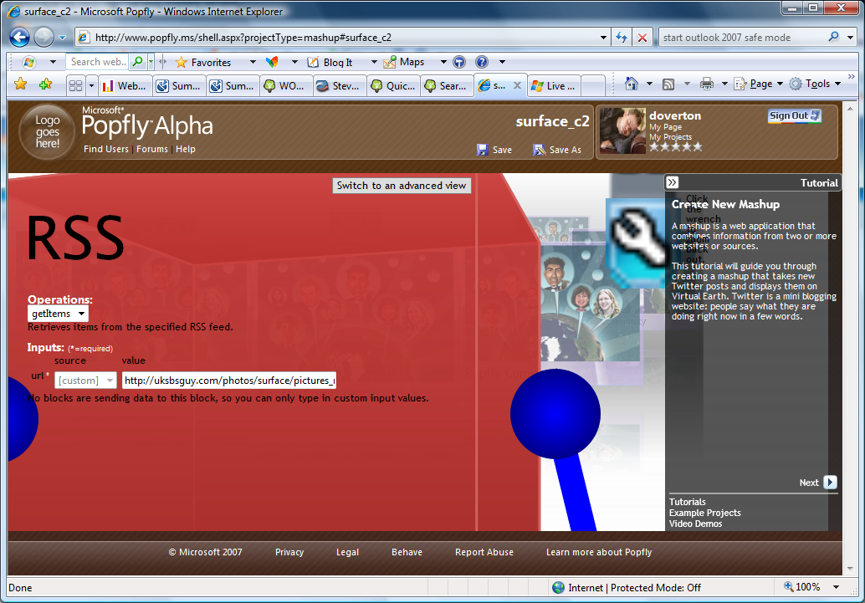Open a new blank tab

pos(593,86)
